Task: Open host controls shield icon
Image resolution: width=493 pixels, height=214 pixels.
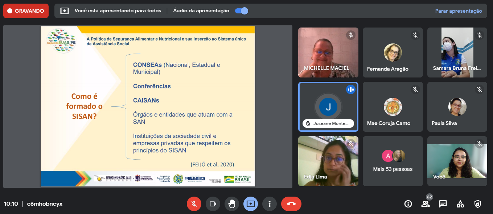Action: point(478,204)
